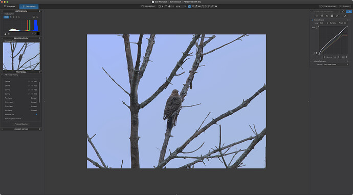Viewport: 353px width, 195px height.
Task: Open Local Adjustments brush icon
Action: [345, 16]
